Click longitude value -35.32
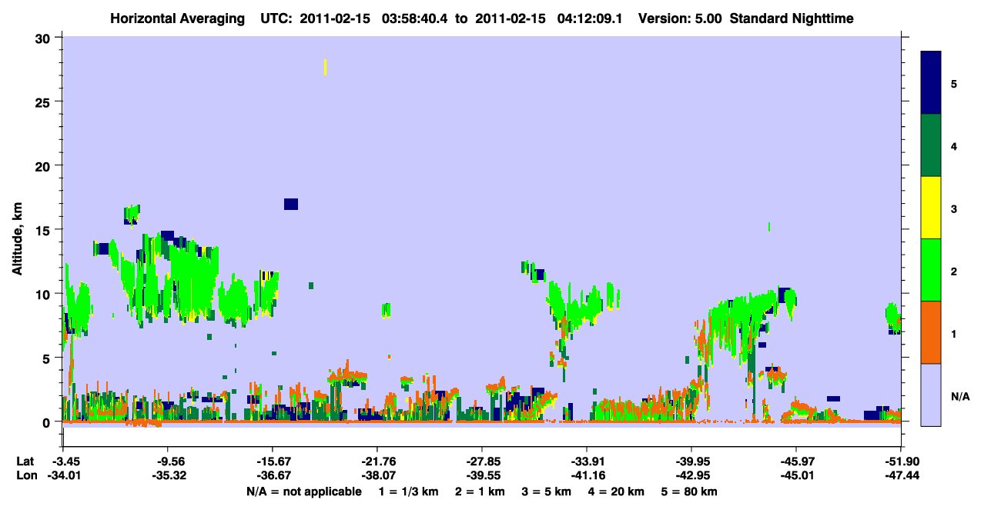This screenshot has height=513, width=1001. click(x=168, y=475)
